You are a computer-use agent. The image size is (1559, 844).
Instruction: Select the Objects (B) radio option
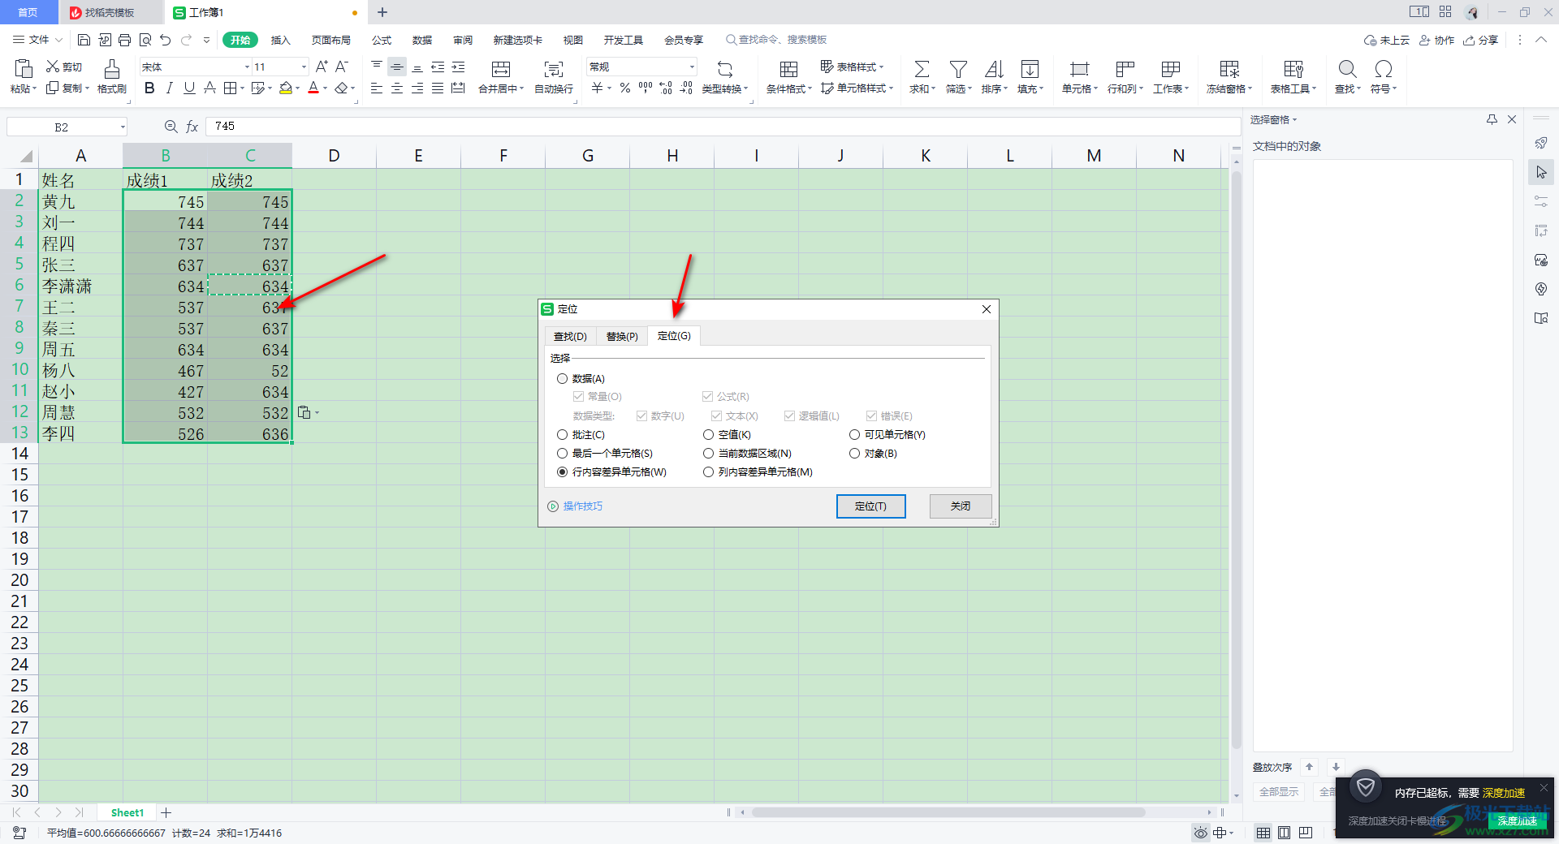point(854,454)
